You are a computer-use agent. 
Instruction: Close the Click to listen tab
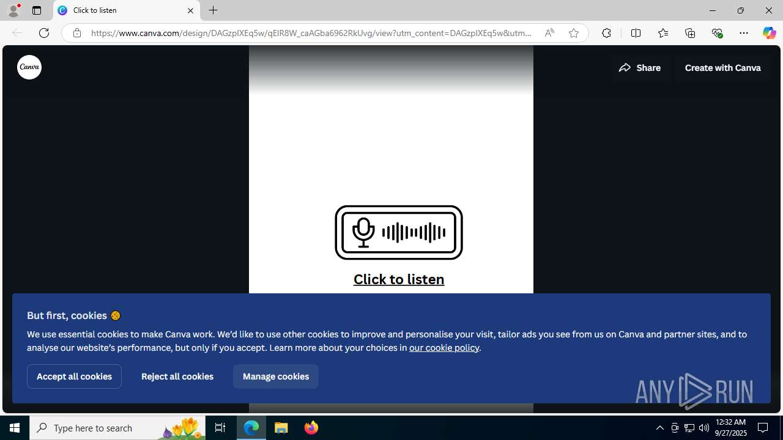click(190, 10)
